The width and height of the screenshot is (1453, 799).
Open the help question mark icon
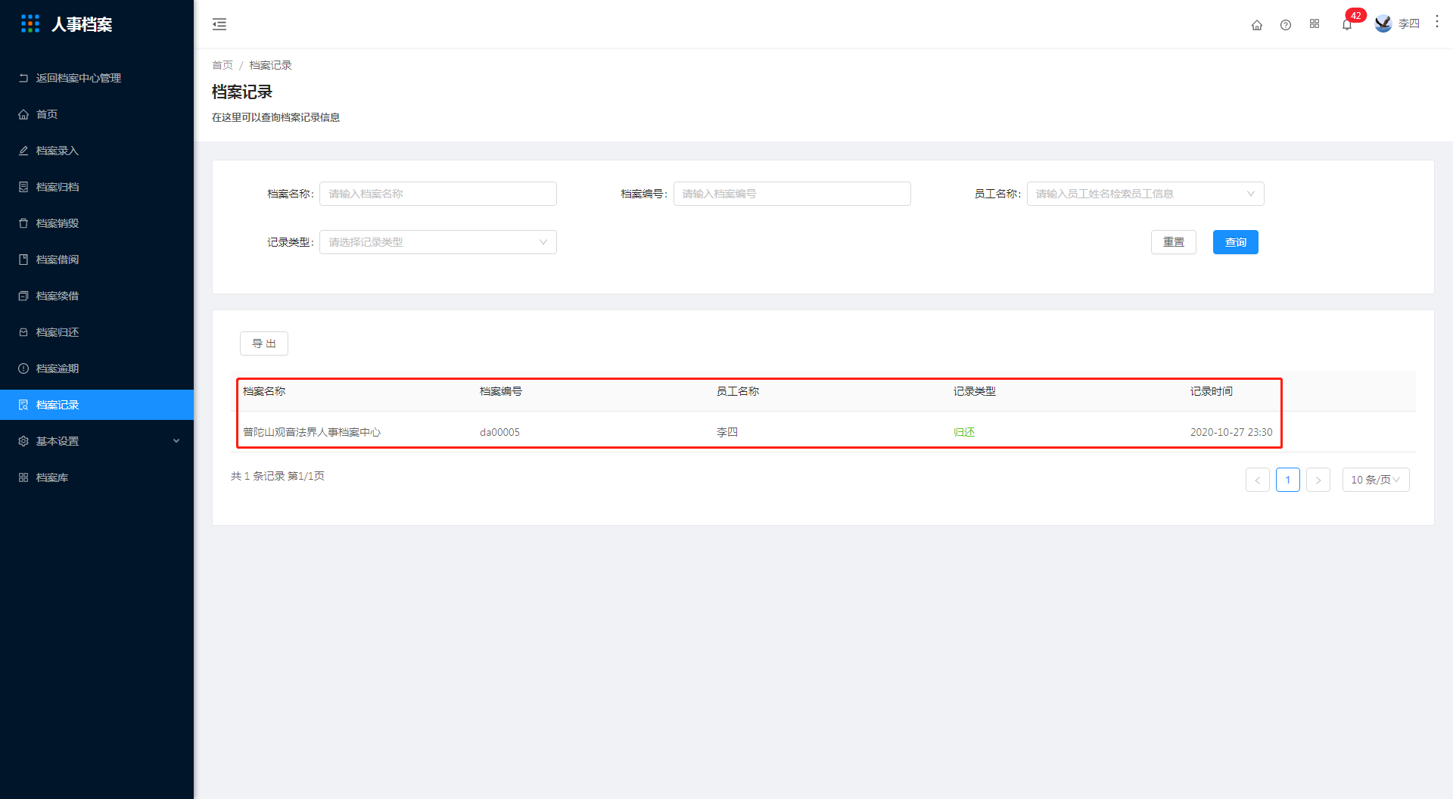tap(1286, 25)
